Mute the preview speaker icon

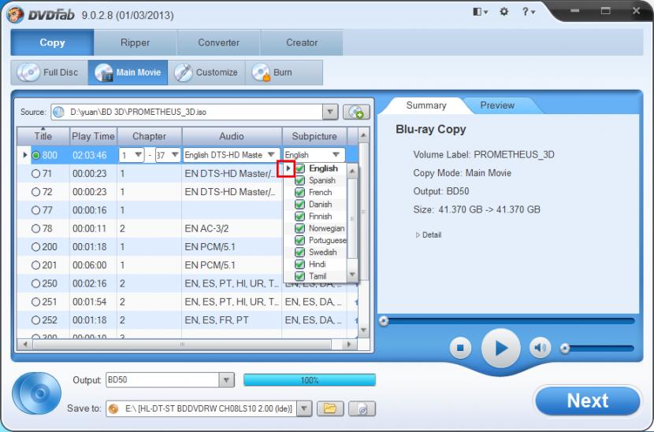pos(540,348)
